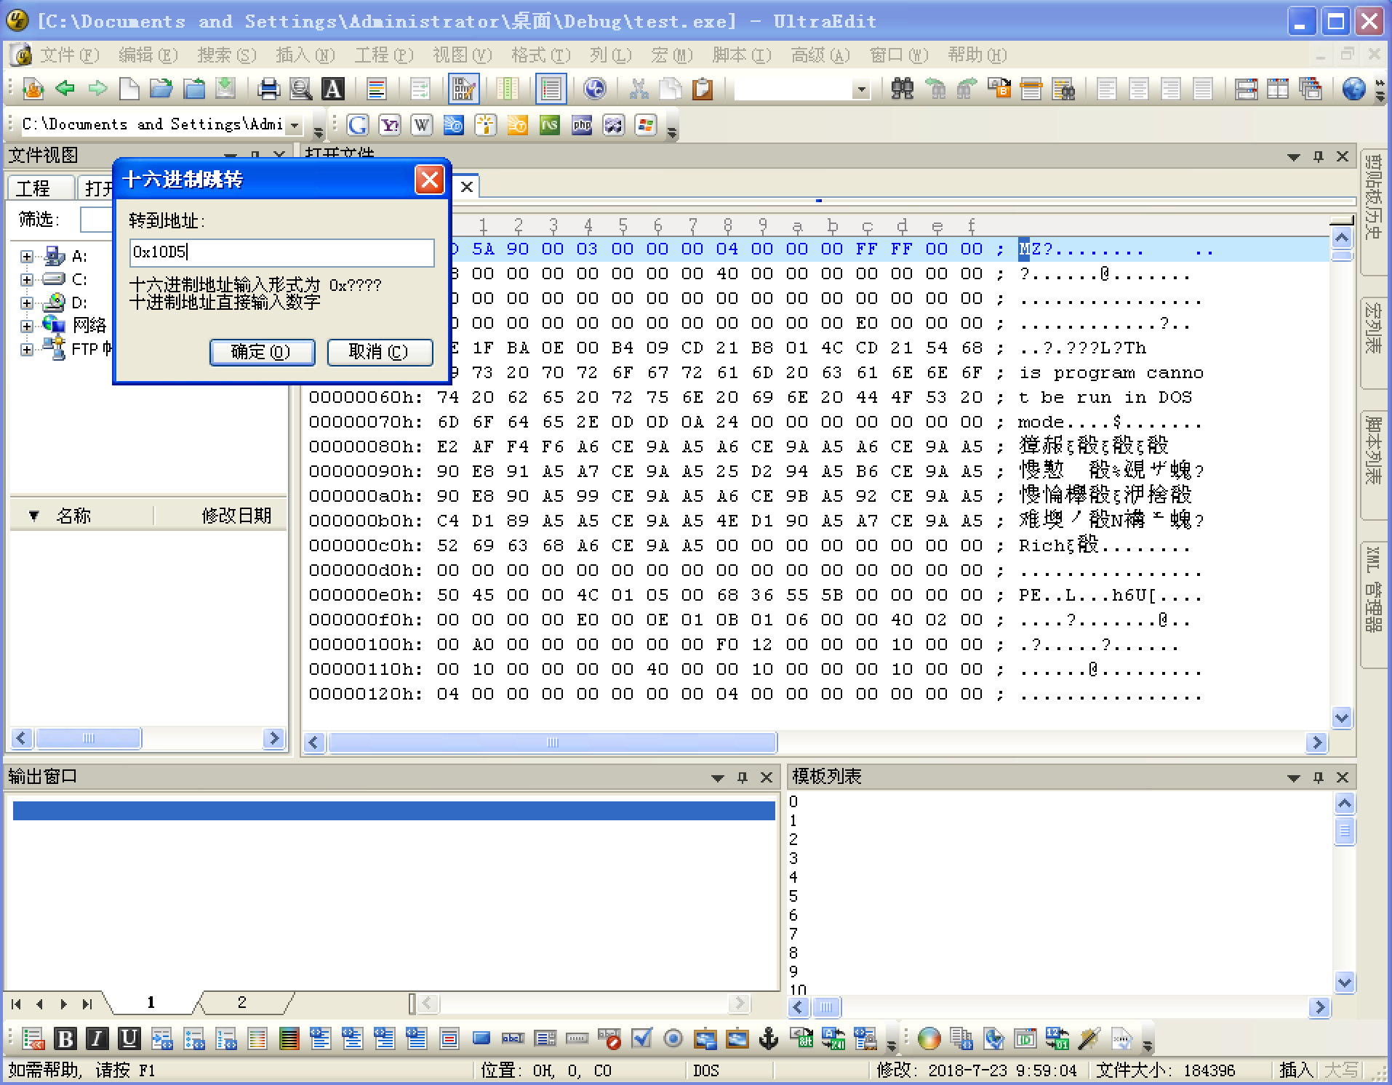Viewport: 1392px width, 1085px height.
Task: Click the Print icon in toolbar
Action: 268,89
